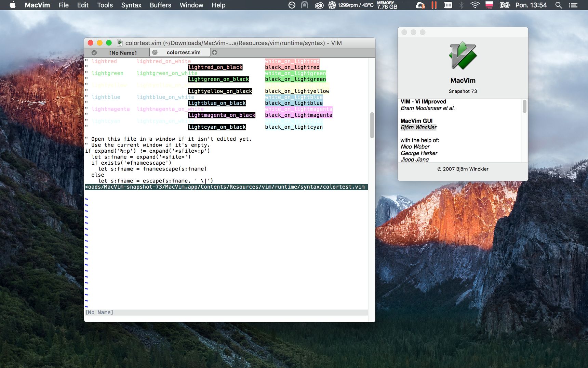Open the Buffers menu
Image resolution: width=588 pixels, height=368 pixels.
[160, 5]
